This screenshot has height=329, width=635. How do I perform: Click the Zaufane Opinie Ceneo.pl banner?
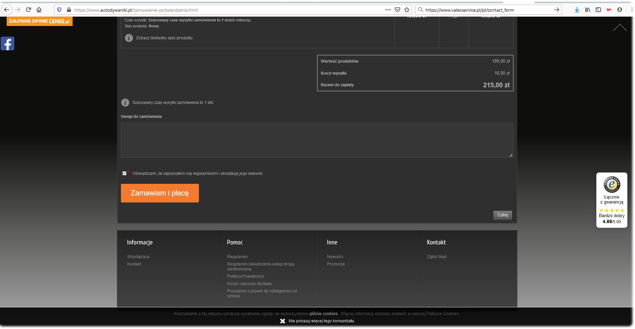(39, 21)
